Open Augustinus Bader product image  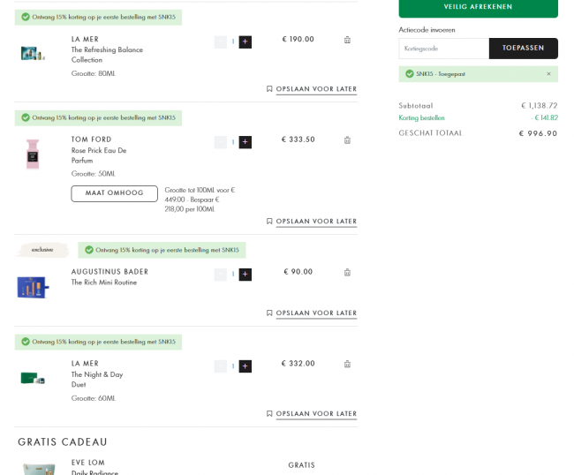point(33,287)
